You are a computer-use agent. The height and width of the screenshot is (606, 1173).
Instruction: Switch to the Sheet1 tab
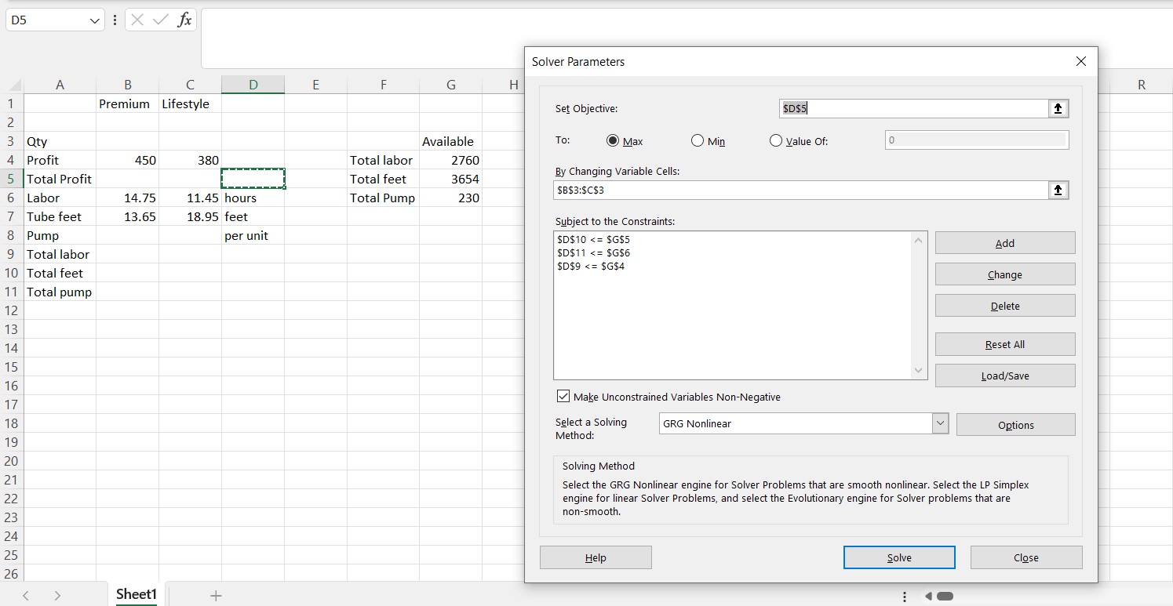point(135,594)
